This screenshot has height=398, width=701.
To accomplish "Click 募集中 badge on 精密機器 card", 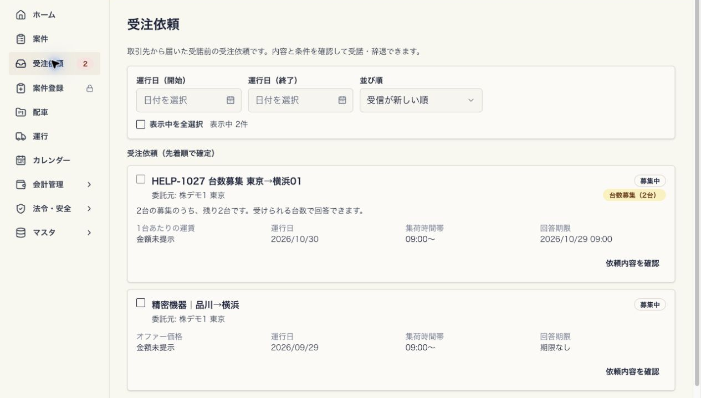I will [650, 304].
